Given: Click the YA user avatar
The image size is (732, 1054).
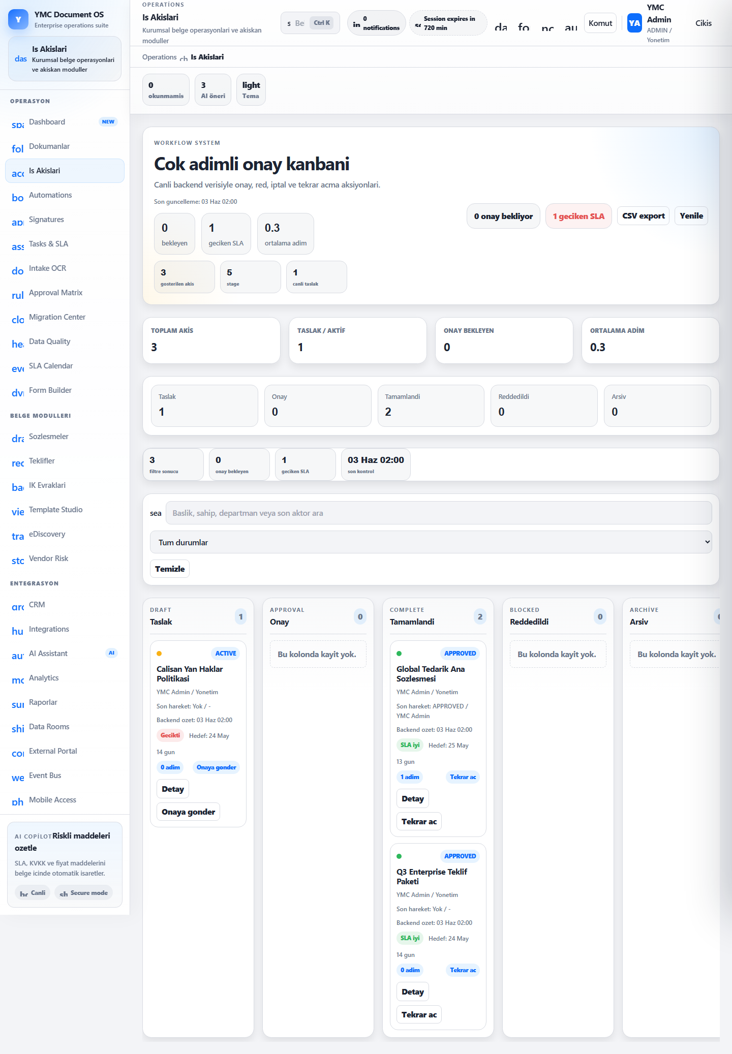Looking at the screenshot, I should [634, 23].
